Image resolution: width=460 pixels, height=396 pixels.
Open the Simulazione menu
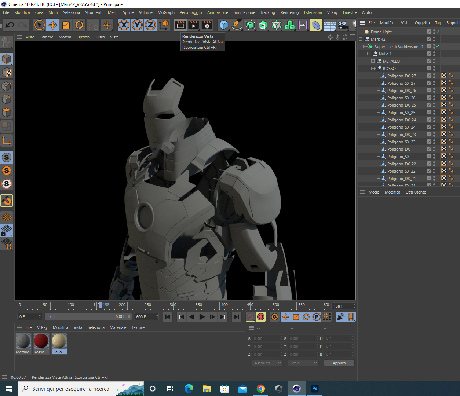[244, 12]
